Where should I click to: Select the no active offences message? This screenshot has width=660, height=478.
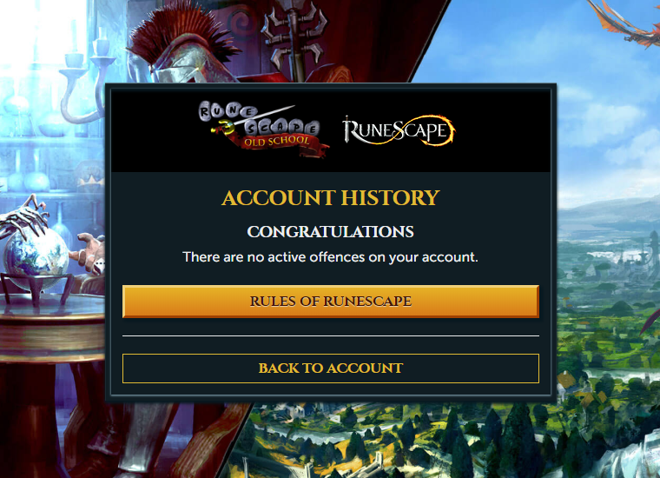click(x=330, y=257)
